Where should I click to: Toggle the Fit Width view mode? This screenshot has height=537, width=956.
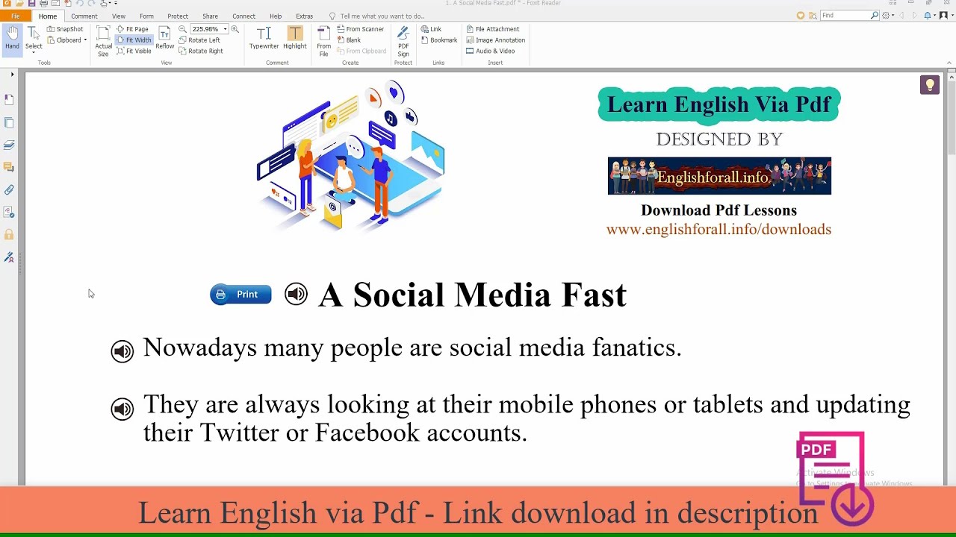click(x=134, y=40)
